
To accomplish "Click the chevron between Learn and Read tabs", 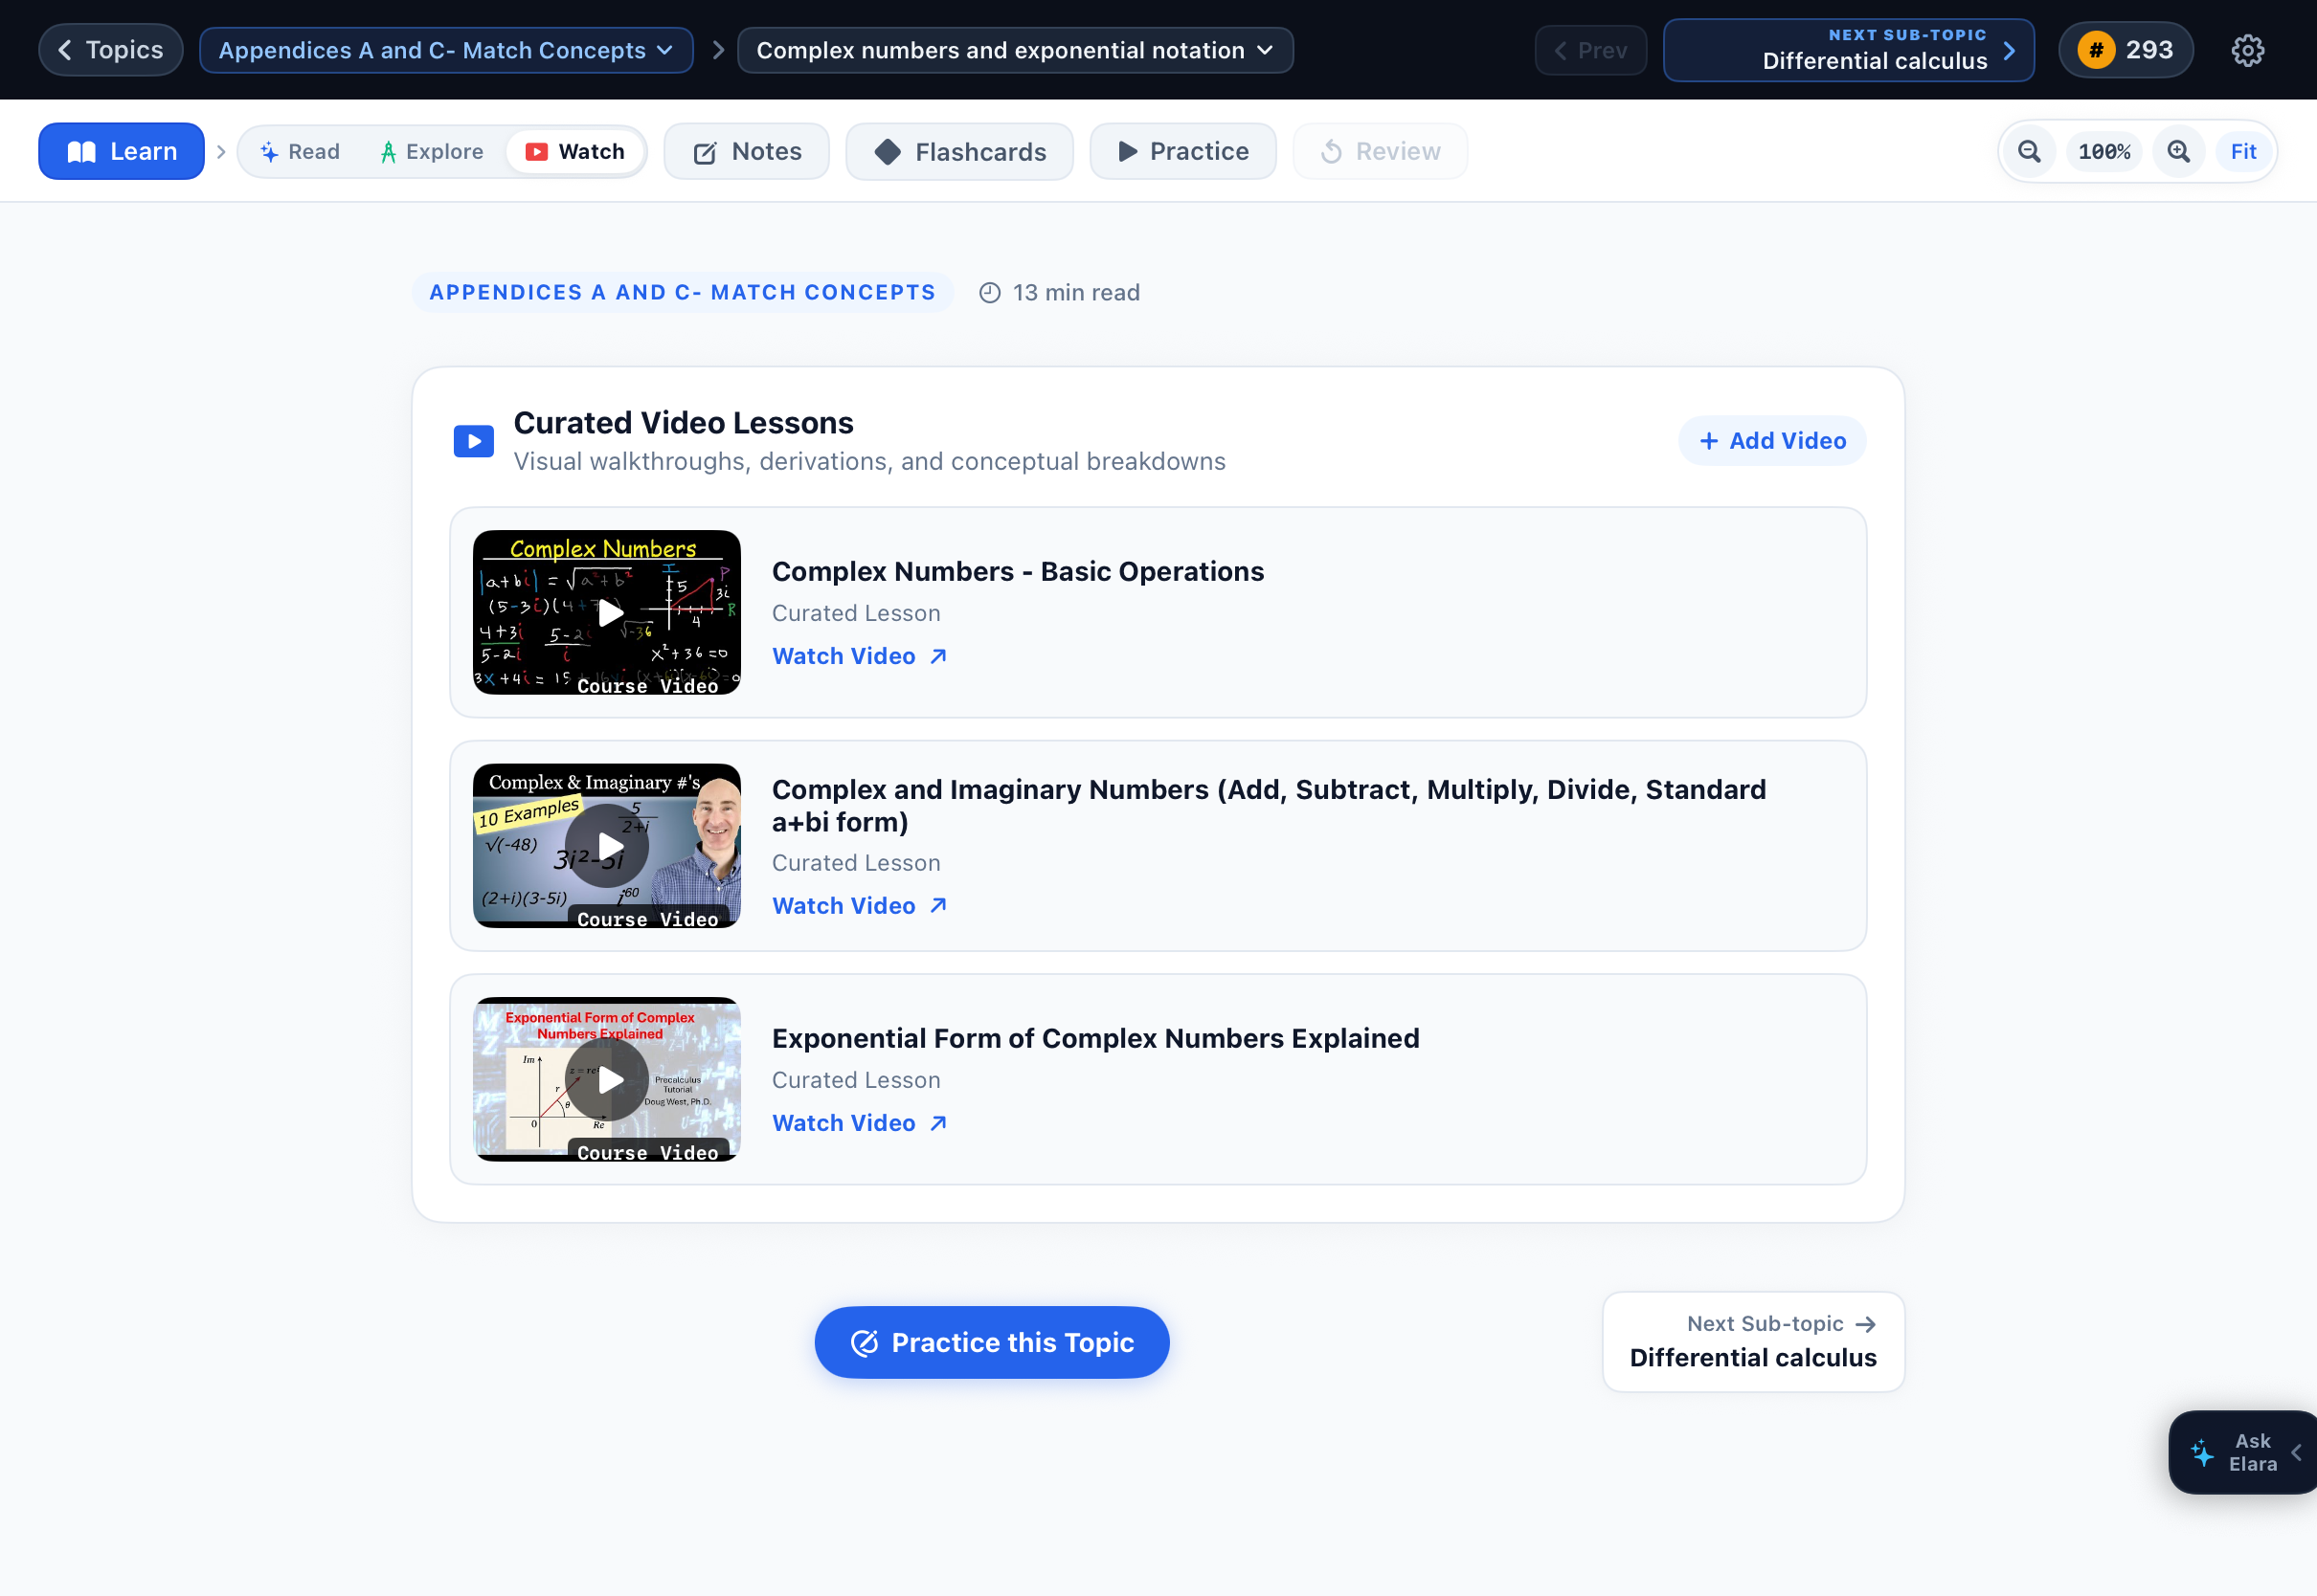I will [221, 151].
